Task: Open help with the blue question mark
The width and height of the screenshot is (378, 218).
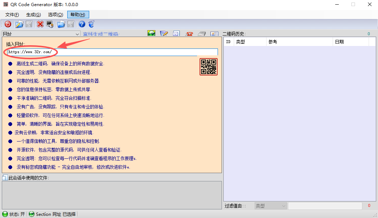Action: click(82, 24)
